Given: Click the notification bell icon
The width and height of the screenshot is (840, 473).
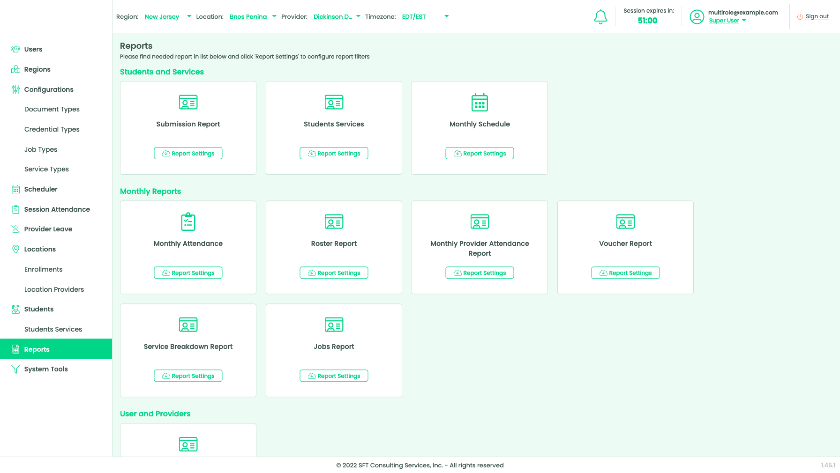Looking at the screenshot, I should (600, 17).
